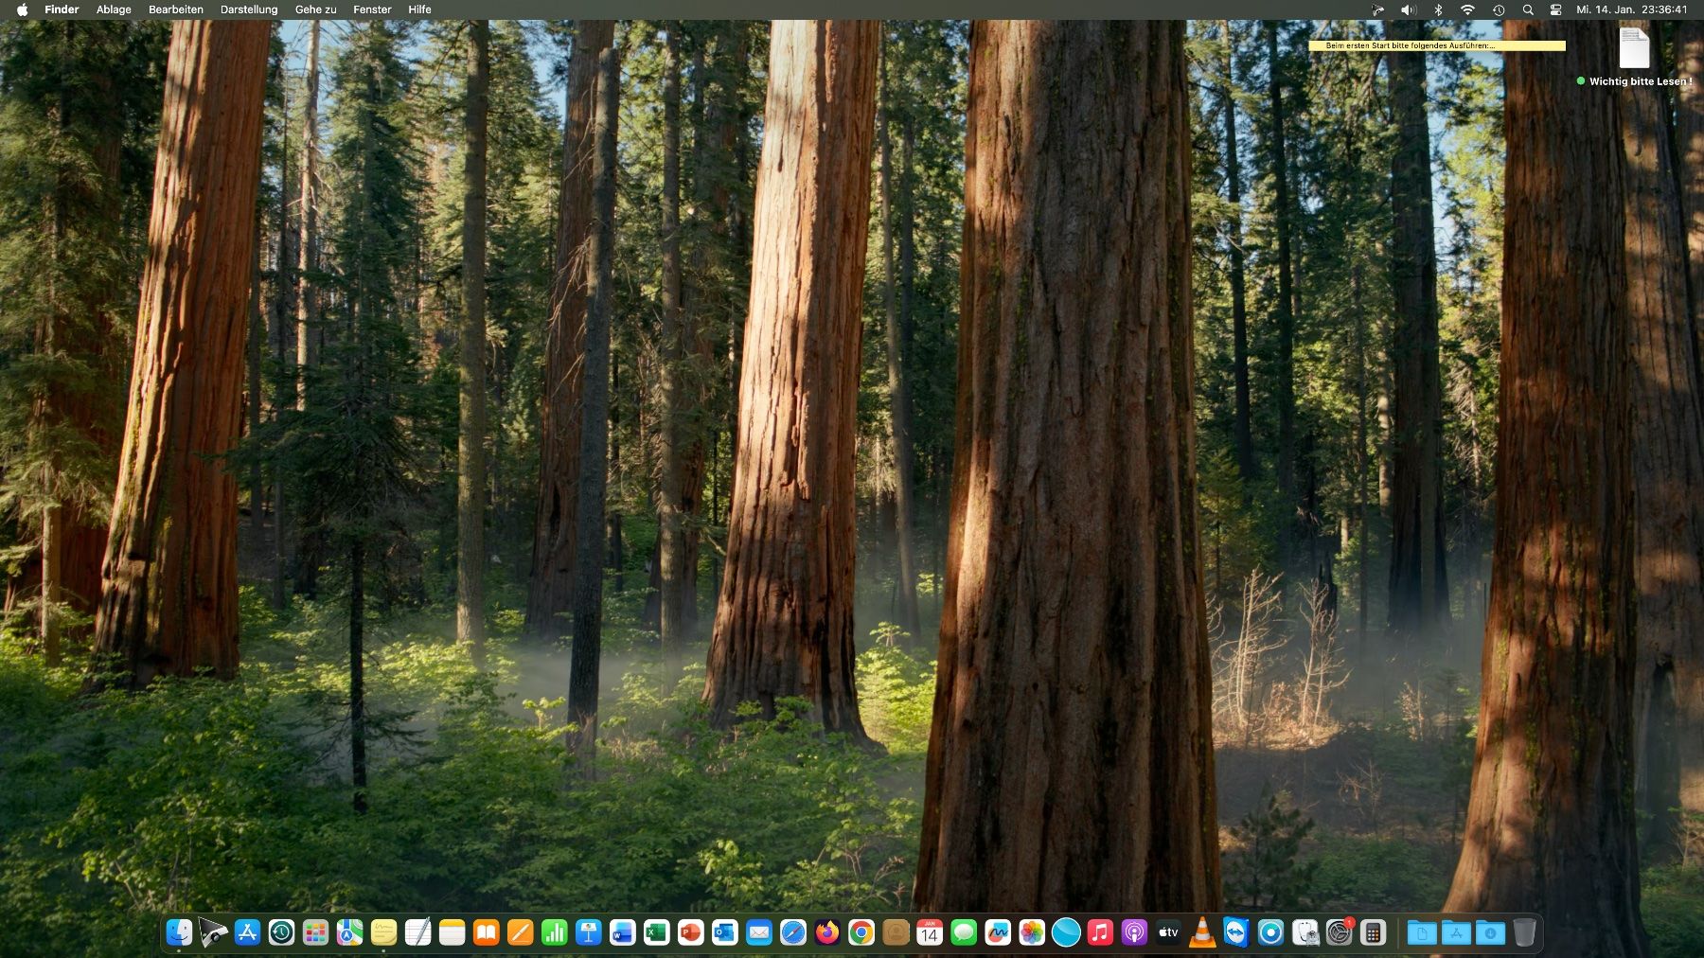Open System Settings showing the notification badge
This screenshot has width=1704, height=958.
(1340, 933)
